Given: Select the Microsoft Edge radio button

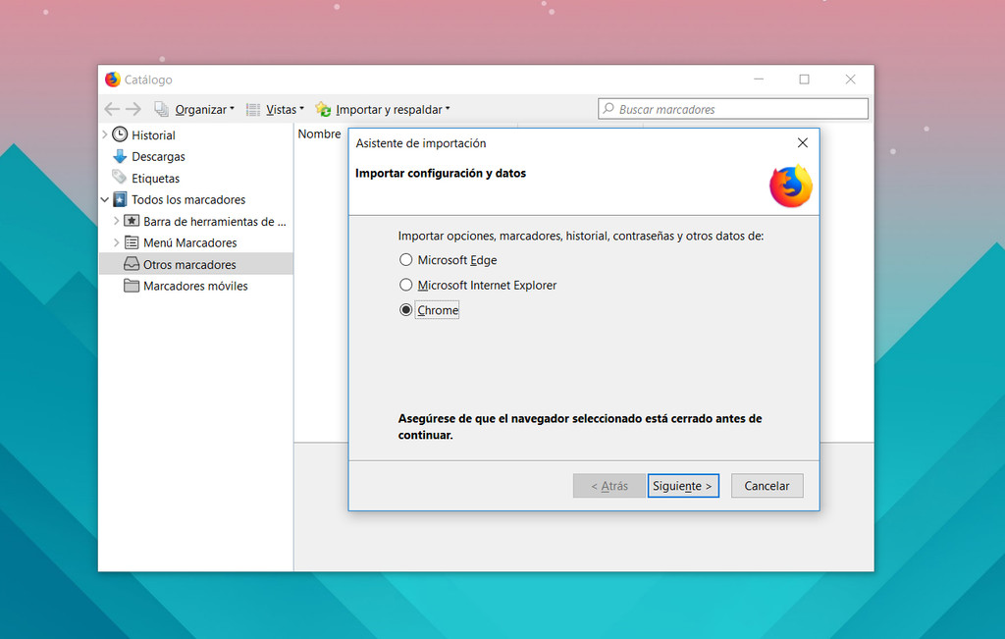Looking at the screenshot, I should [405, 259].
